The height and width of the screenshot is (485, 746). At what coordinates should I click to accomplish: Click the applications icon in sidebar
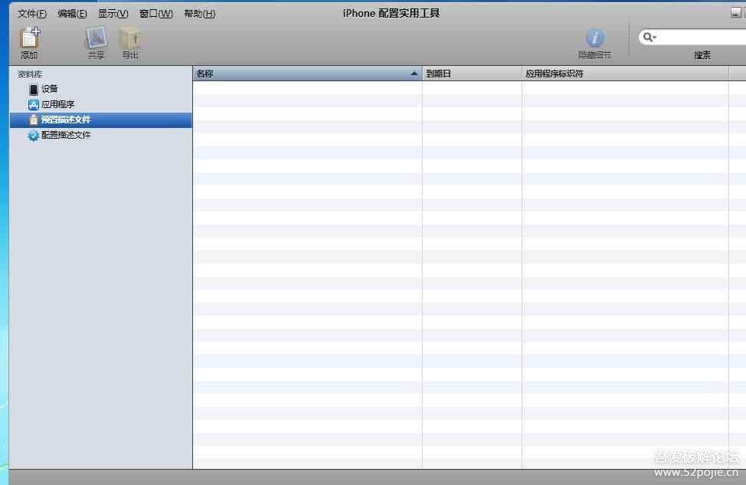pyautogui.click(x=33, y=105)
